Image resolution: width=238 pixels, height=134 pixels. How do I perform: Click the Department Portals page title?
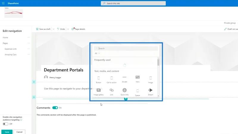pyautogui.click(x=64, y=70)
